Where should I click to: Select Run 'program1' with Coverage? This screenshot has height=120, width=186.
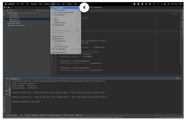pyautogui.click(x=66, y=12)
